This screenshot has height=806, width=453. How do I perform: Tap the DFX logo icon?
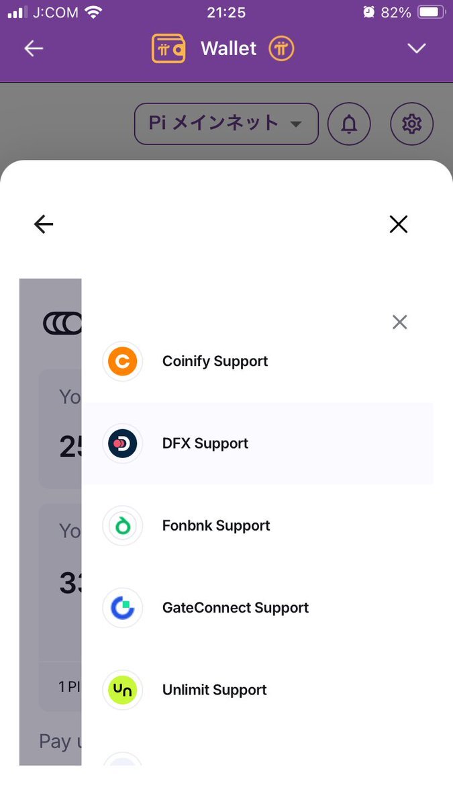point(122,444)
